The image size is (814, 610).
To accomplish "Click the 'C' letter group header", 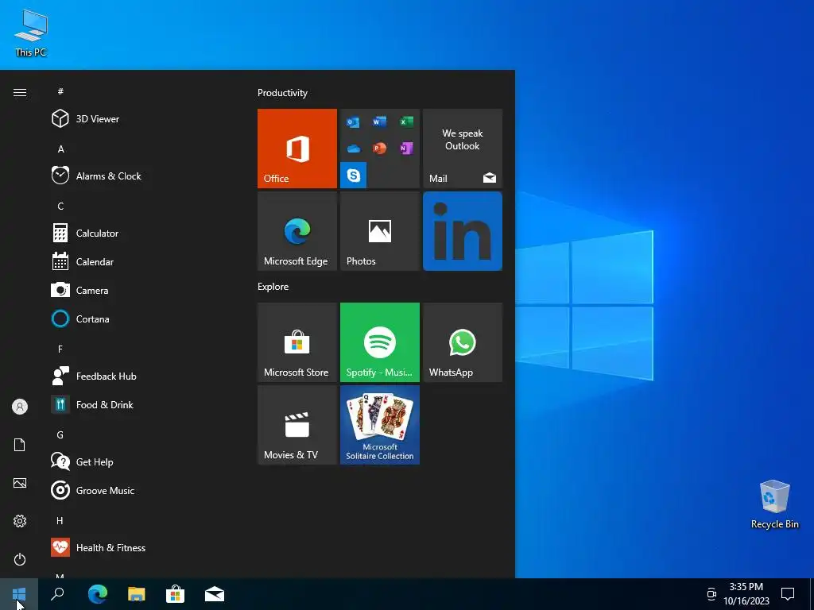I will tap(60, 206).
